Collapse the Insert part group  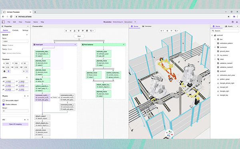click(75, 44)
